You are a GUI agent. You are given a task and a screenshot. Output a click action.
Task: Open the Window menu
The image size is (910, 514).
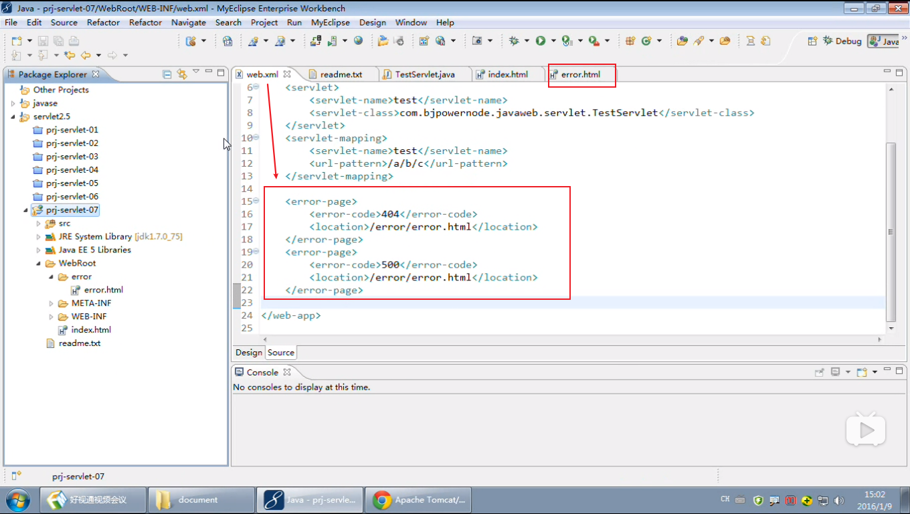click(411, 22)
